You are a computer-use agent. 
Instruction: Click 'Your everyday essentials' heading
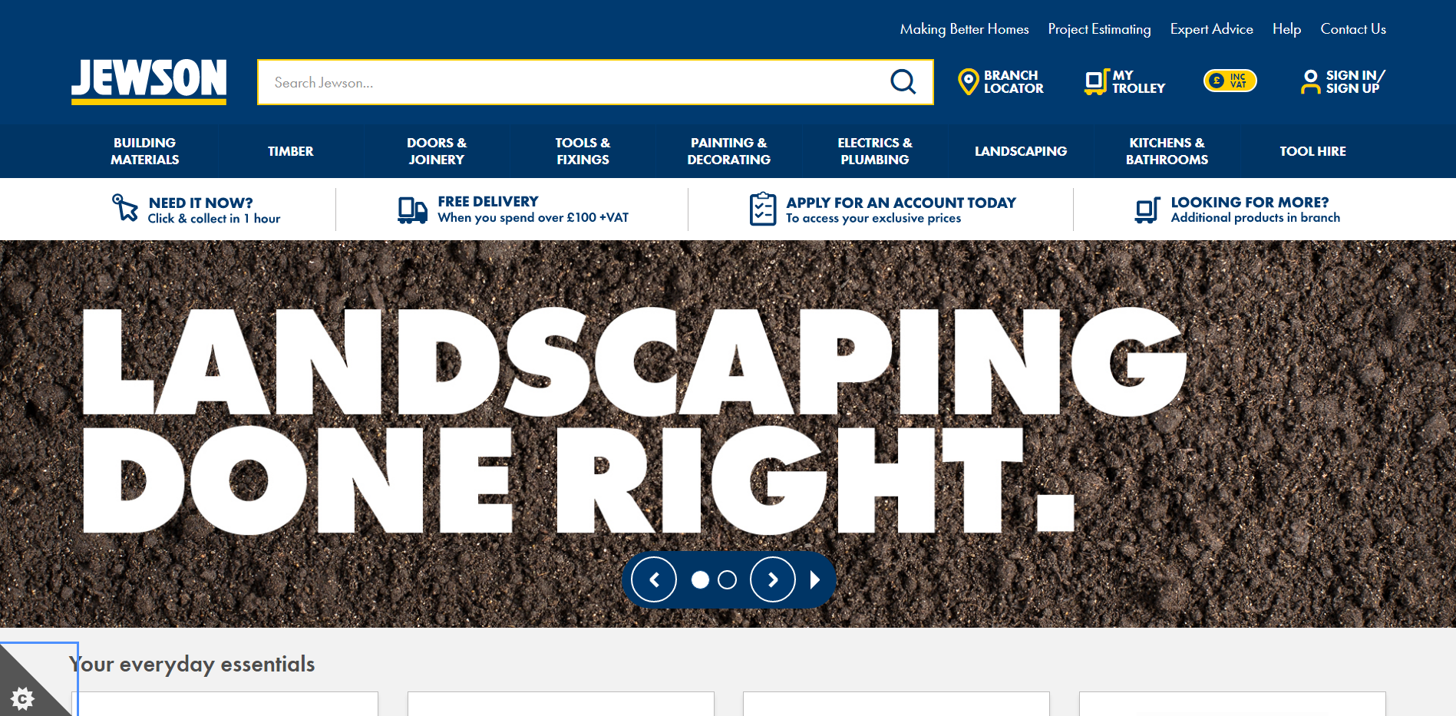192,664
